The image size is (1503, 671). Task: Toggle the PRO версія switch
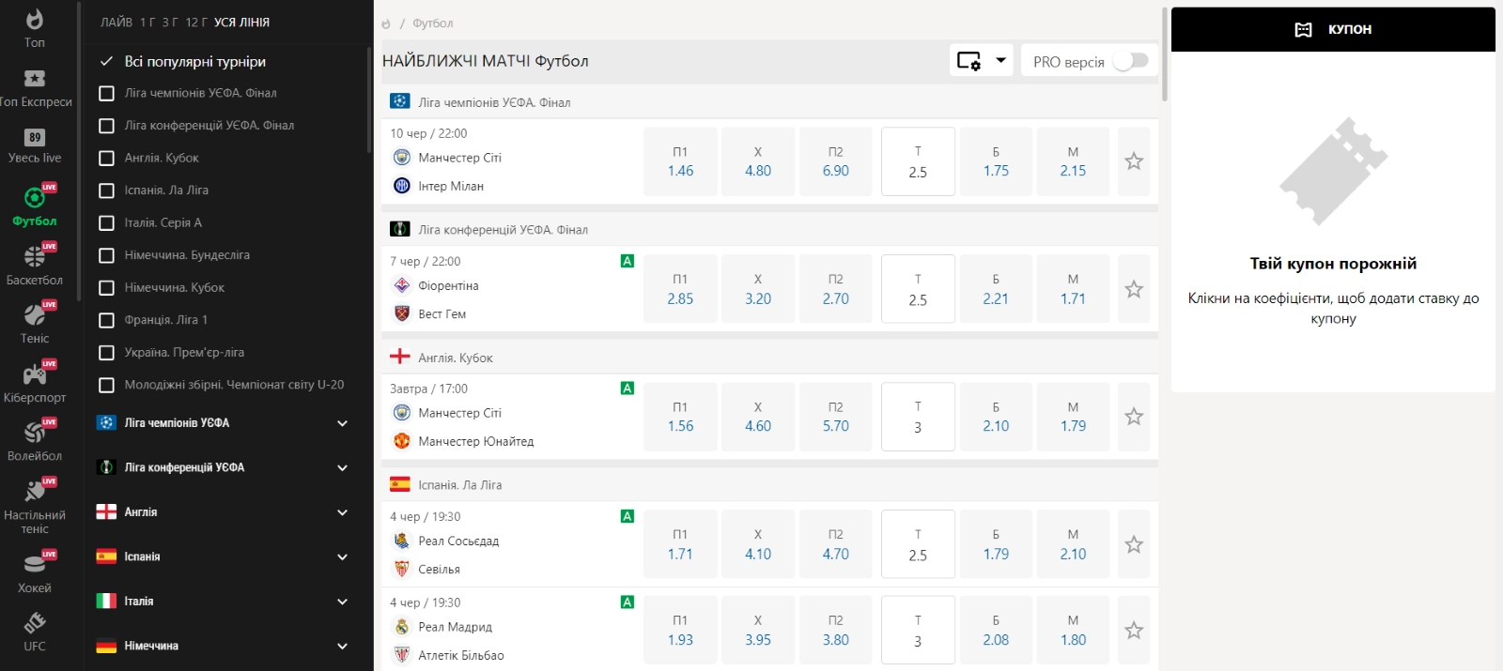pyautogui.click(x=1130, y=61)
